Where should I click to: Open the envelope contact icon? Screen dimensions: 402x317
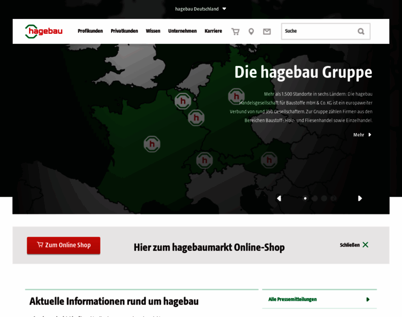click(267, 32)
